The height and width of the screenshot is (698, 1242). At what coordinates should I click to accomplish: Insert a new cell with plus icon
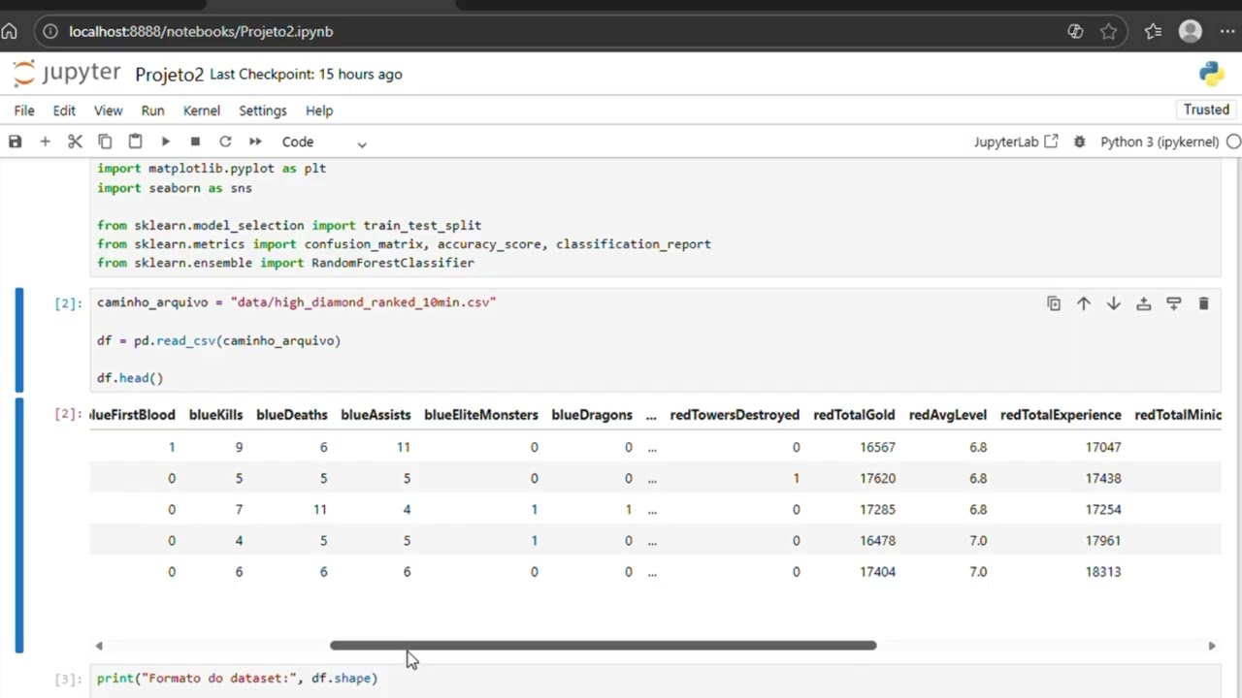(x=45, y=142)
